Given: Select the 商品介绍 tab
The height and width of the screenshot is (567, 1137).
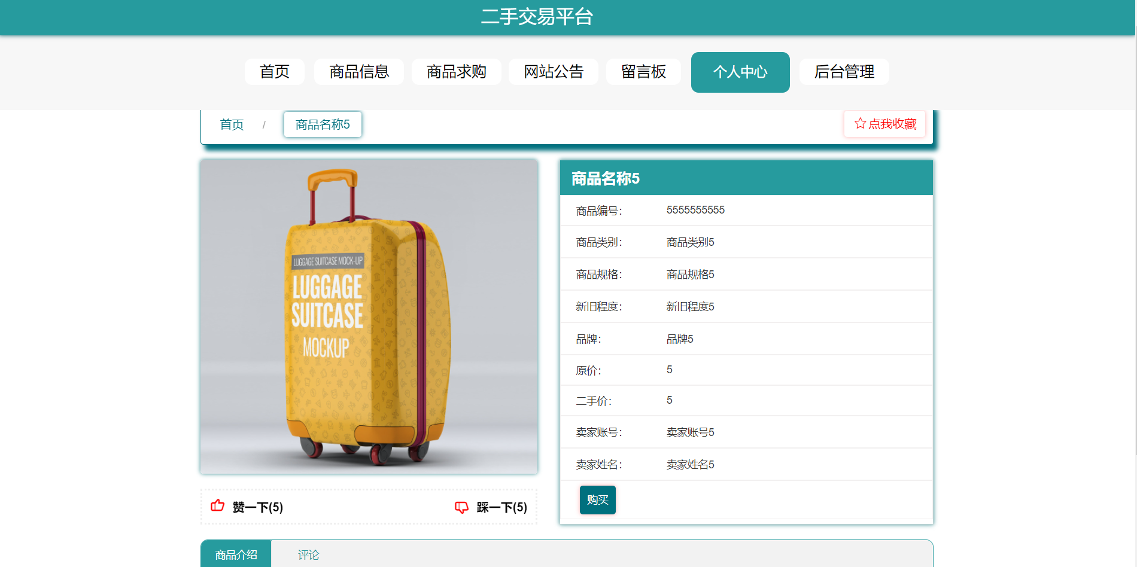Looking at the screenshot, I should (x=236, y=554).
